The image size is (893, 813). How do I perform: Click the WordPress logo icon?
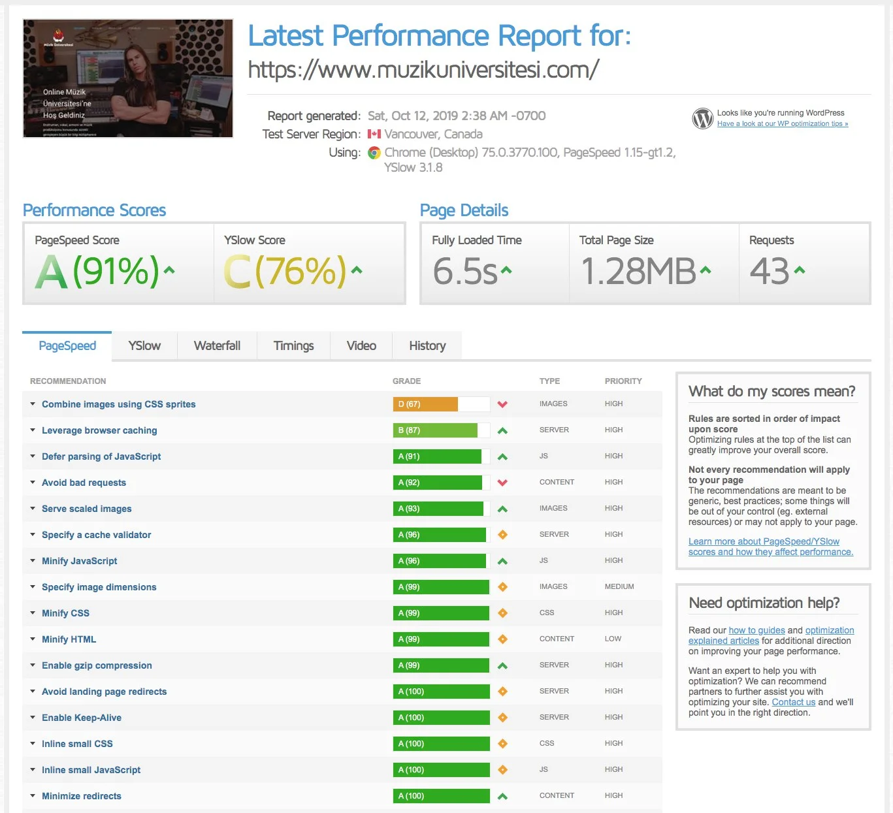click(x=702, y=119)
